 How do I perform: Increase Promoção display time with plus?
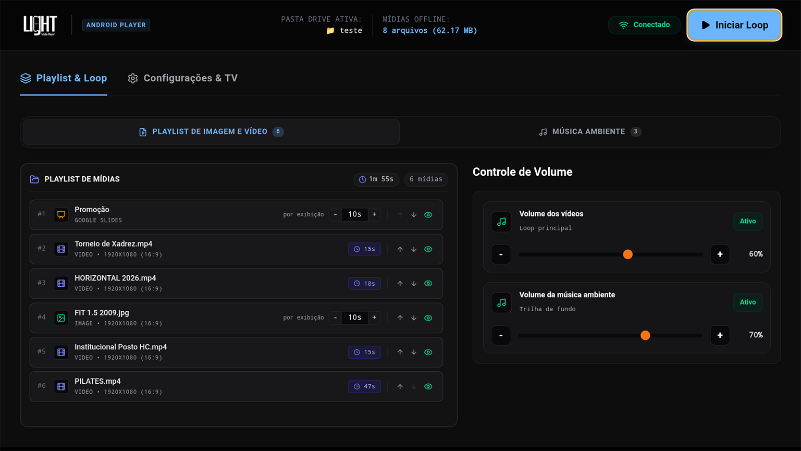click(x=374, y=215)
